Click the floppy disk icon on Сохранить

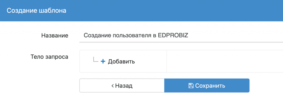click(x=191, y=86)
